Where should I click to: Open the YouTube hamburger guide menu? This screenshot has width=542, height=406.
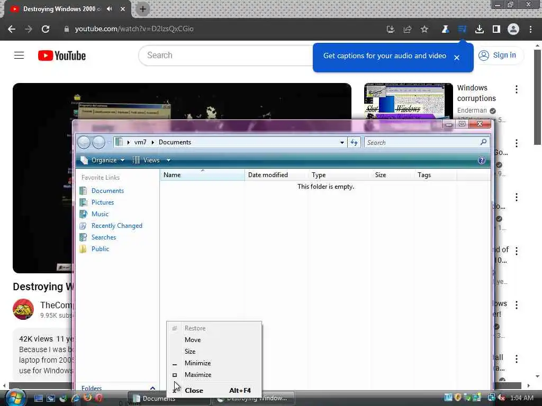click(x=19, y=55)
